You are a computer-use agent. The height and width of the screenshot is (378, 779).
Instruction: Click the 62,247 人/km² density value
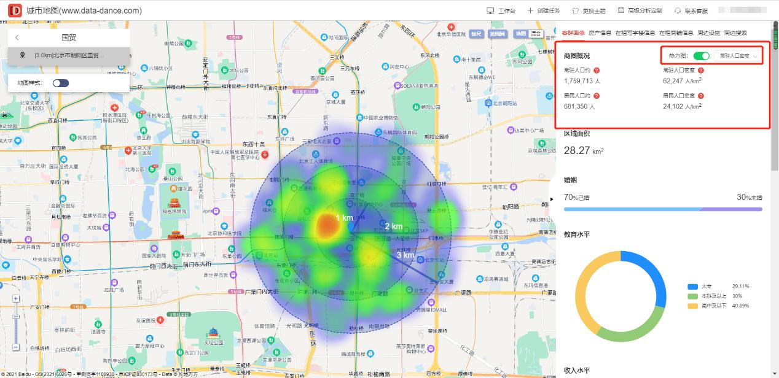tap(682, 80)
